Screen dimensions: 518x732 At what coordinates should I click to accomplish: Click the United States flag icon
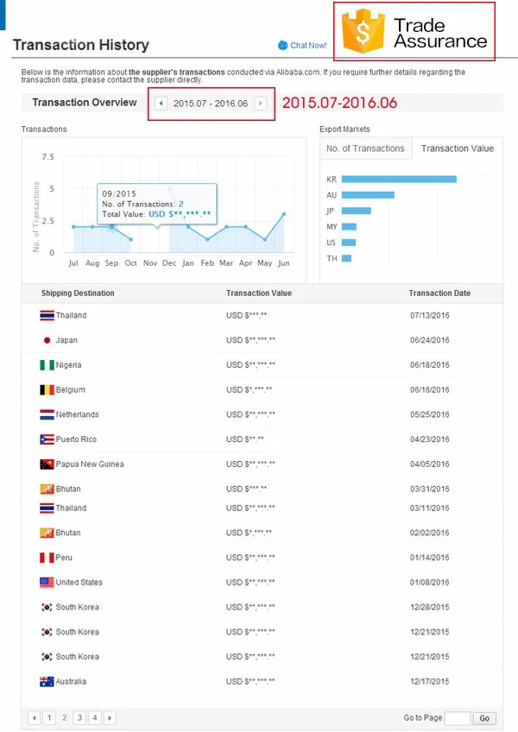(x=47, y=583)
